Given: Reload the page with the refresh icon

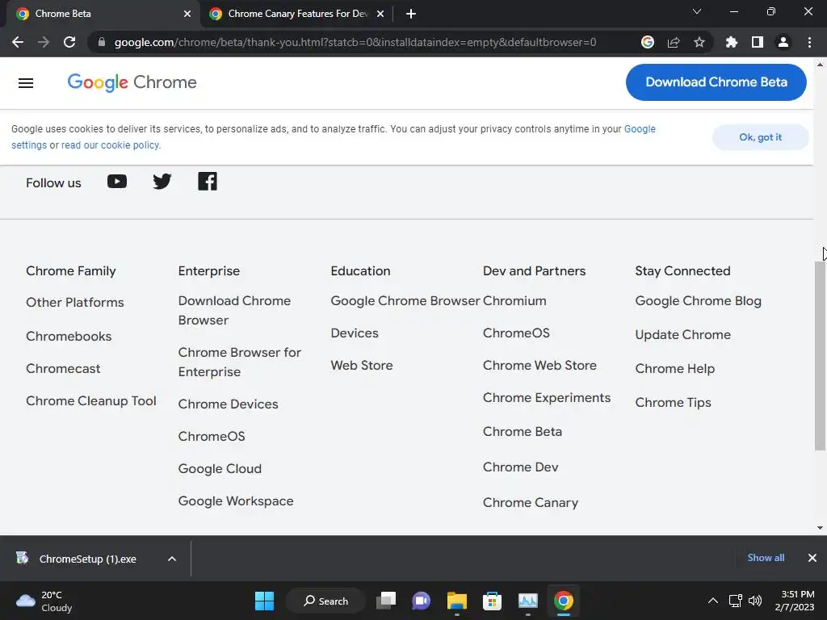Looking at the screenshot, I should [x=69, y=42].
